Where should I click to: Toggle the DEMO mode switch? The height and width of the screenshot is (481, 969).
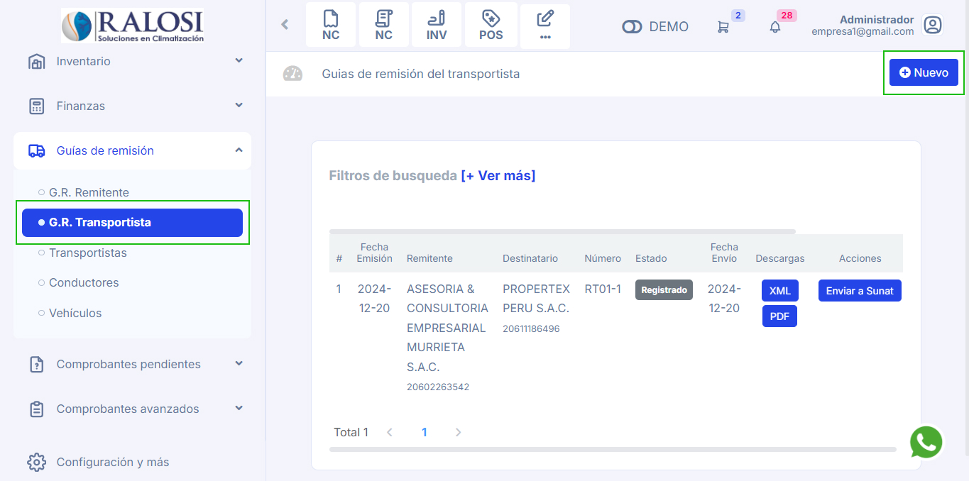coord(632,26)
